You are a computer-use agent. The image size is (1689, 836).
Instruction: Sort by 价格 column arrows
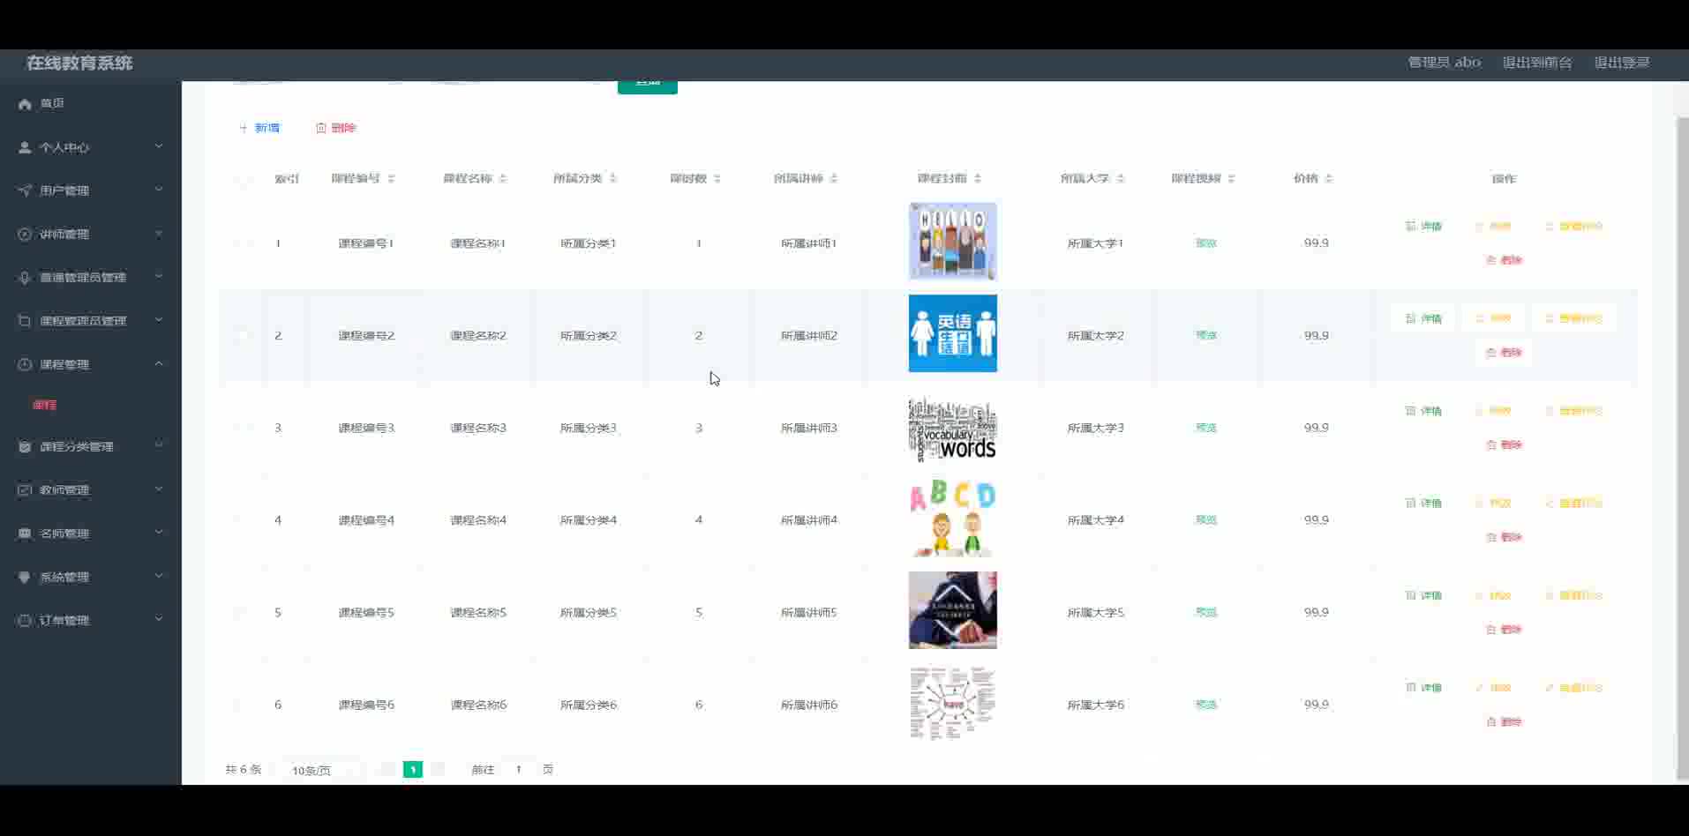click(x=1329, y=179)
